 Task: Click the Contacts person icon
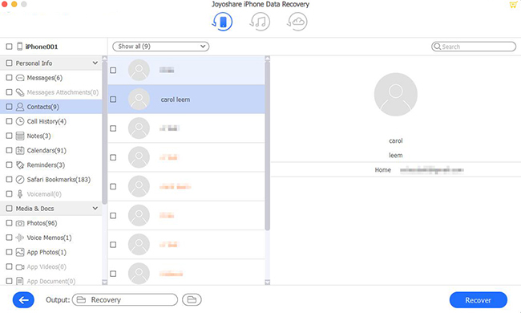pos(20,107)
